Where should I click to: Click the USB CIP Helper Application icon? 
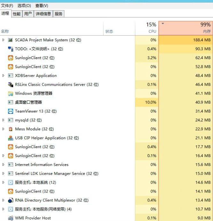pos(11,138)
